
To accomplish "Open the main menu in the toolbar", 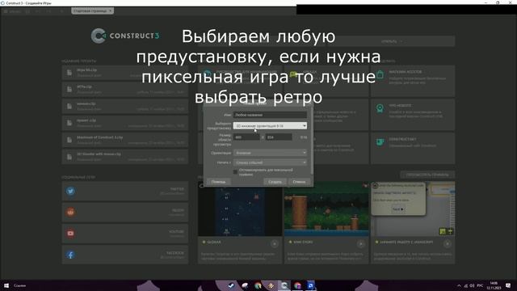I will tap(13, 11).
